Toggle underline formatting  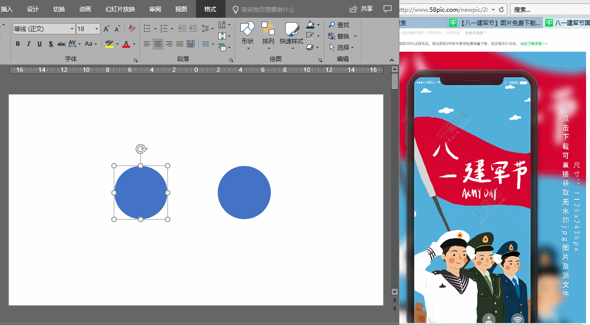(x=39, y=44)
